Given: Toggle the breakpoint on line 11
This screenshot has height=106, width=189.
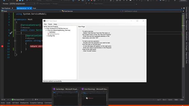Looking at the screenshot, I should click(2, 46).
